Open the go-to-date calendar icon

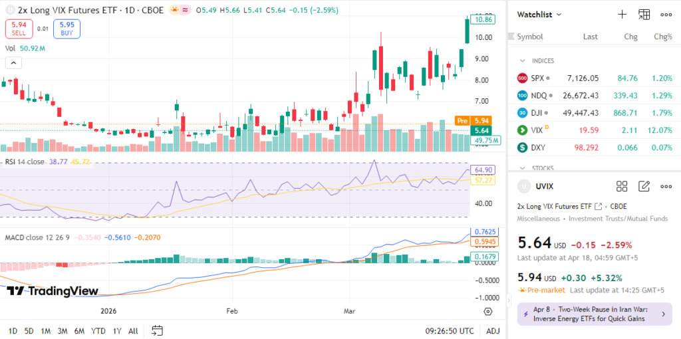pos(158,330)
